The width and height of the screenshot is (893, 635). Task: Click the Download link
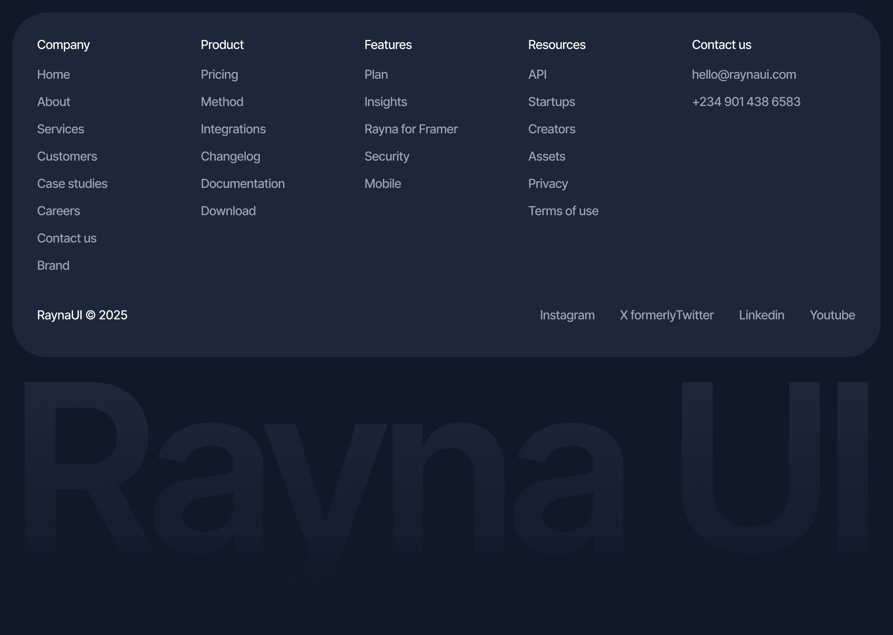coord(228,211)
